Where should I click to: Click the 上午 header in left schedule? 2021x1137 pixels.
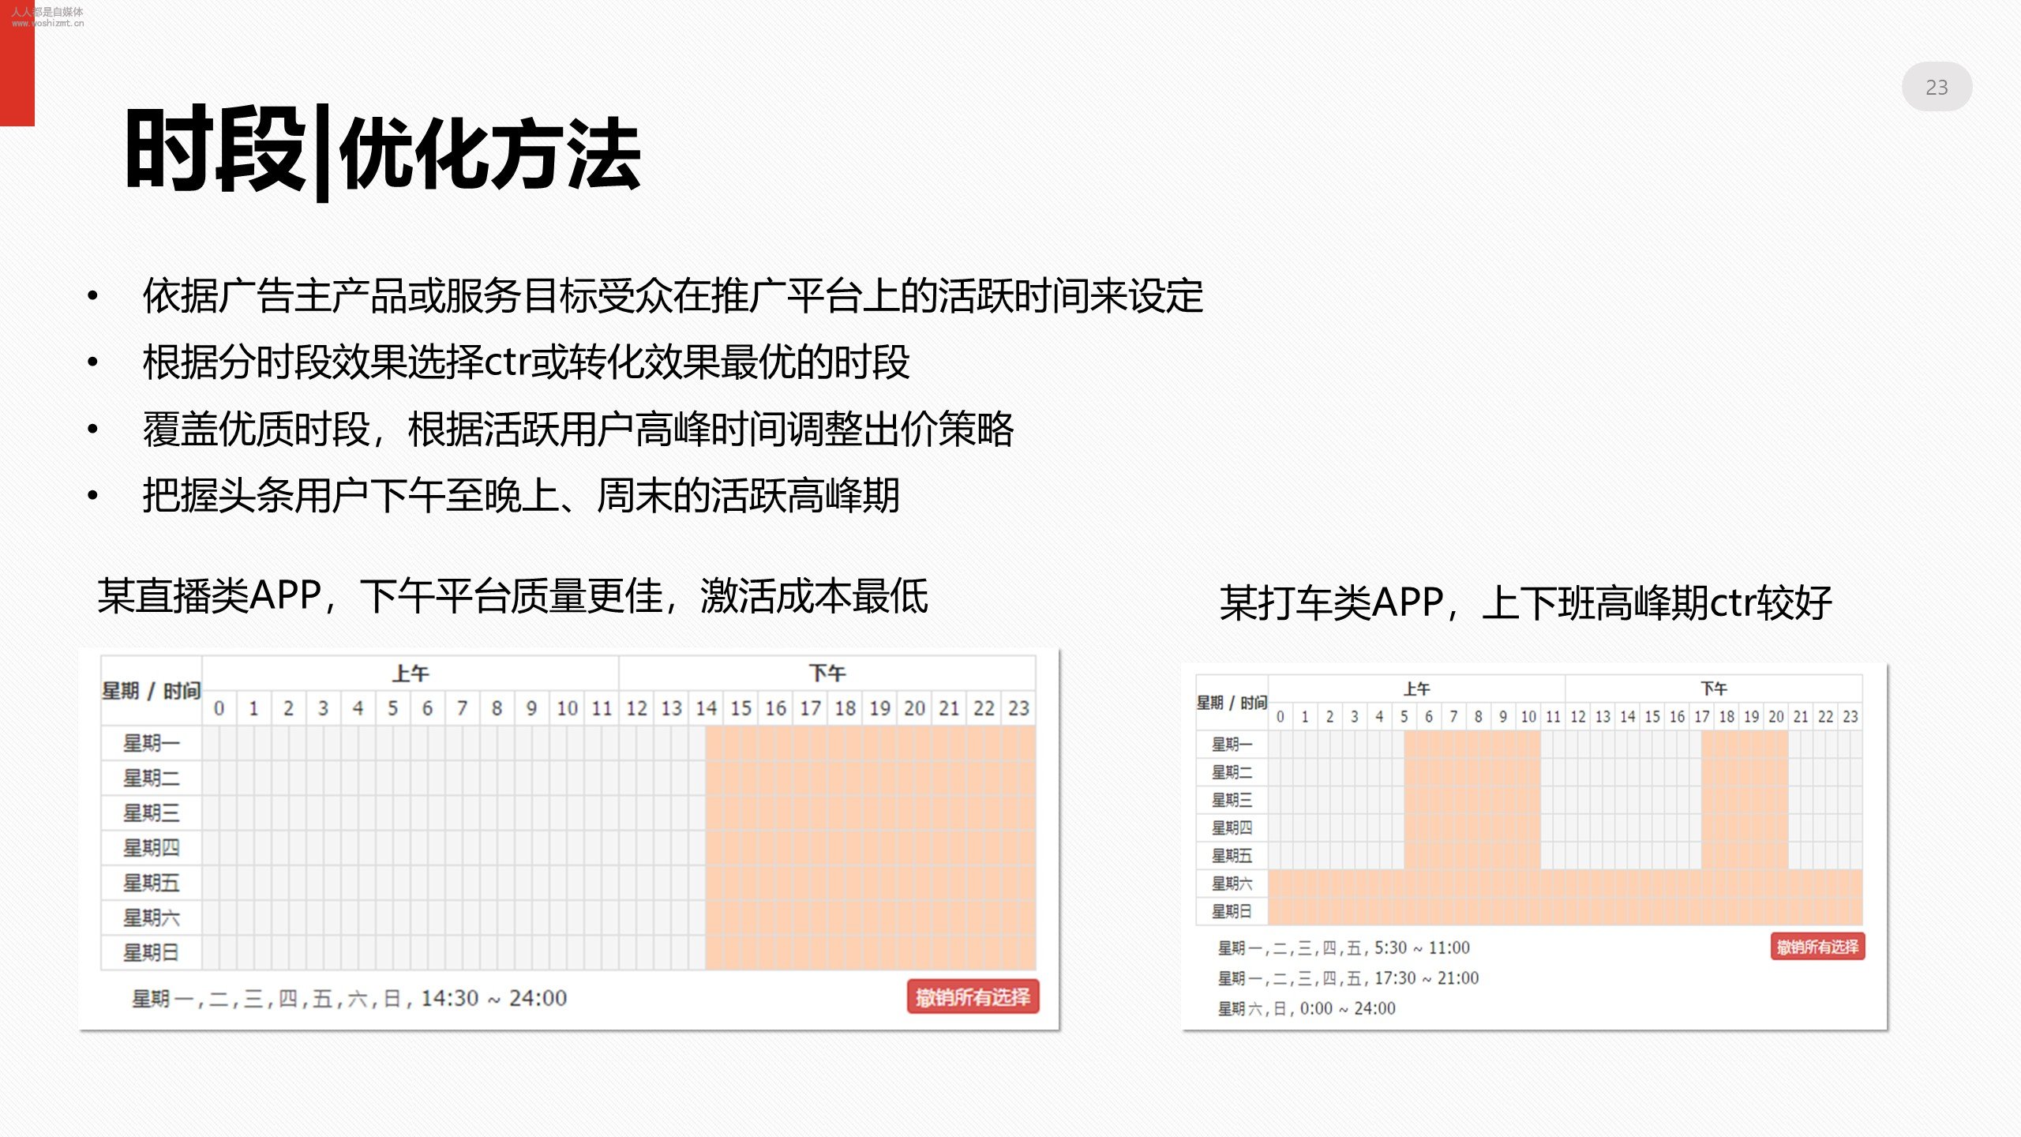point(411,674)
